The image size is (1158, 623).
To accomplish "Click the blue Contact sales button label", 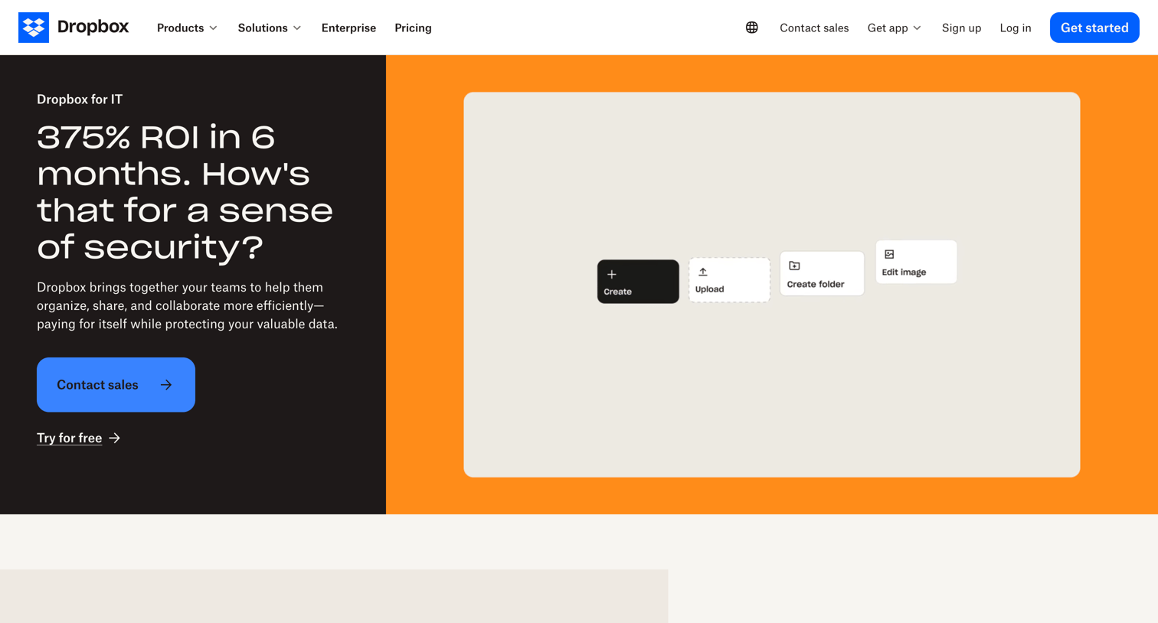I will pos(97,385).
